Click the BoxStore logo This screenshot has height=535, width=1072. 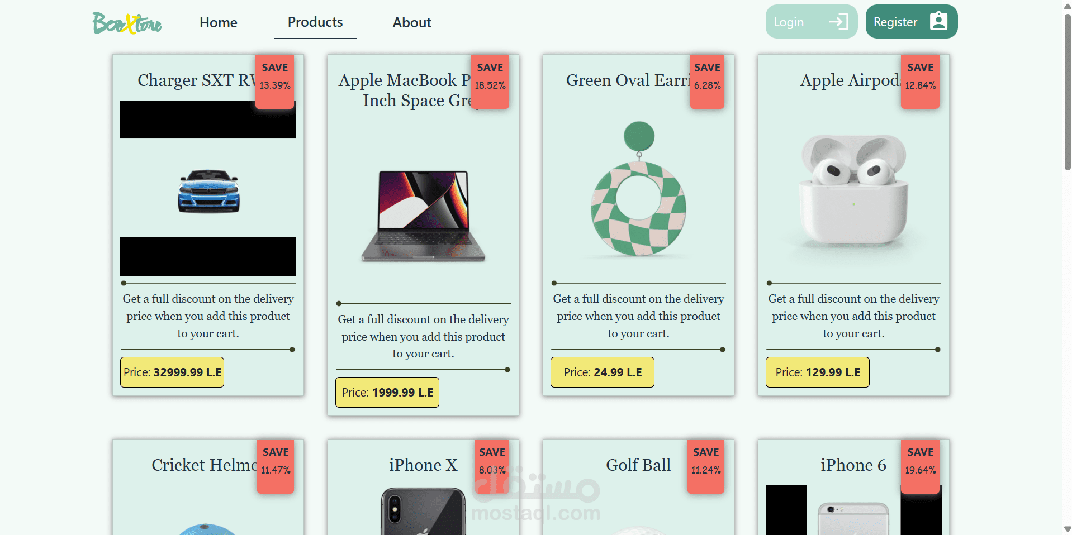pos(127,23)
